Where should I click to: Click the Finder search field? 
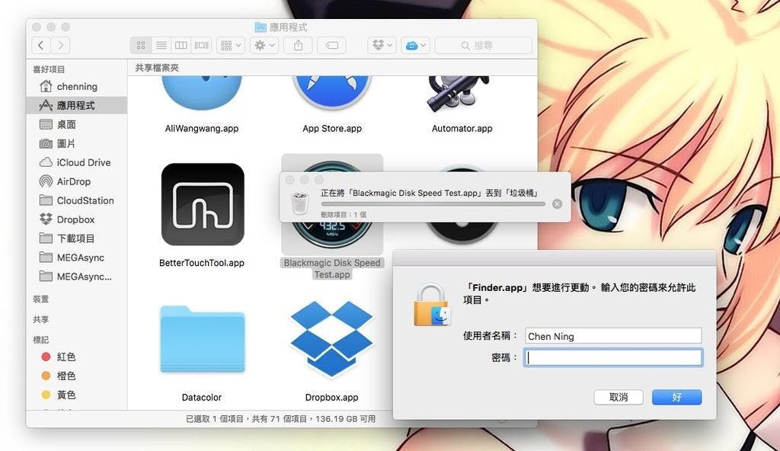click(x=483, y=45)
